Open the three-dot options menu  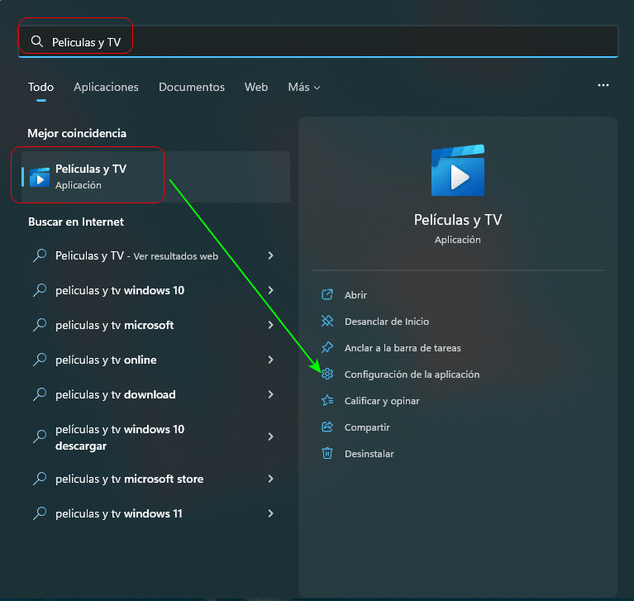[603, 85]
